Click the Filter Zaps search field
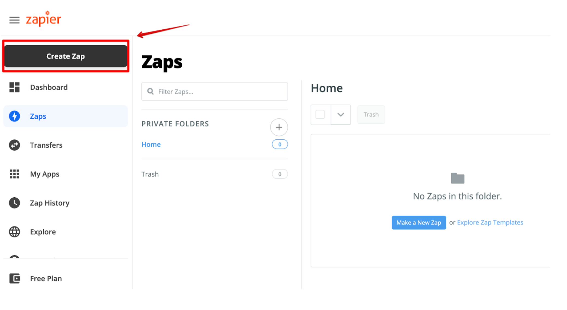Image resolution: width=567 pixels, height=310 pixels. pyautogui.click(x=215, y=91)
